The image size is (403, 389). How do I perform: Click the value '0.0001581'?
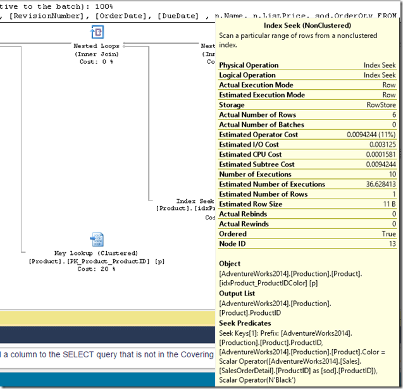(381, 155)
